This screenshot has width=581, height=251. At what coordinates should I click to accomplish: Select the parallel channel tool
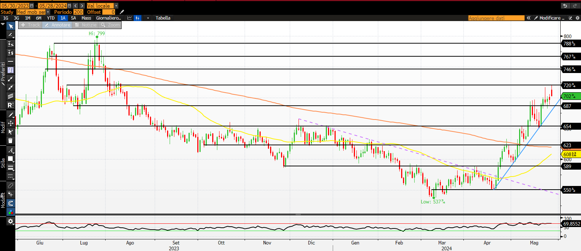click(x=11, y=96)
